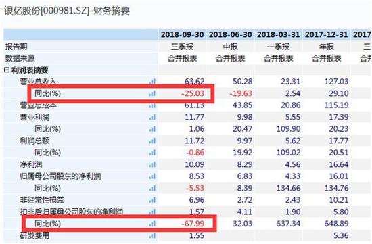Click the 一季报 report period cell

pyautogui.click(x=278, y=47)
